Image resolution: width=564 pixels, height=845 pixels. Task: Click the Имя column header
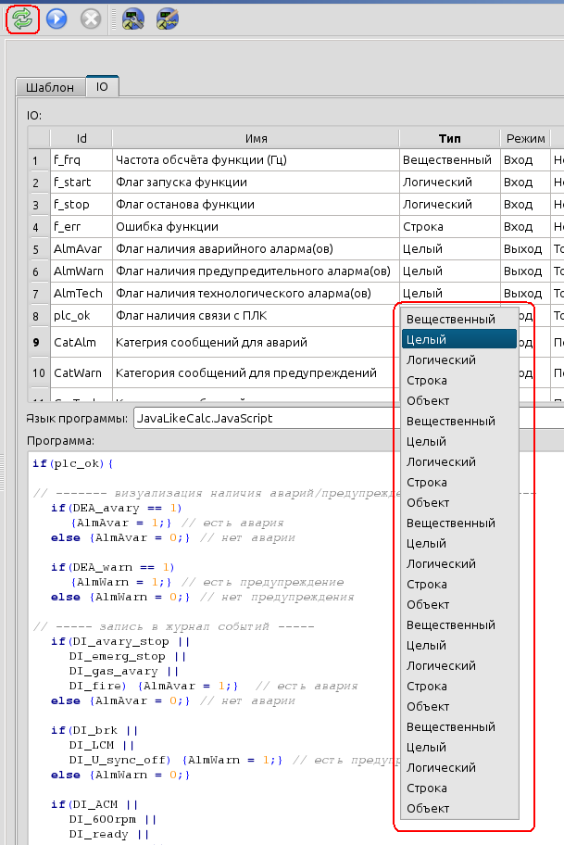(256, 138)
